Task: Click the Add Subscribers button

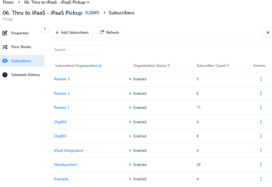Action: pos(72,32)
